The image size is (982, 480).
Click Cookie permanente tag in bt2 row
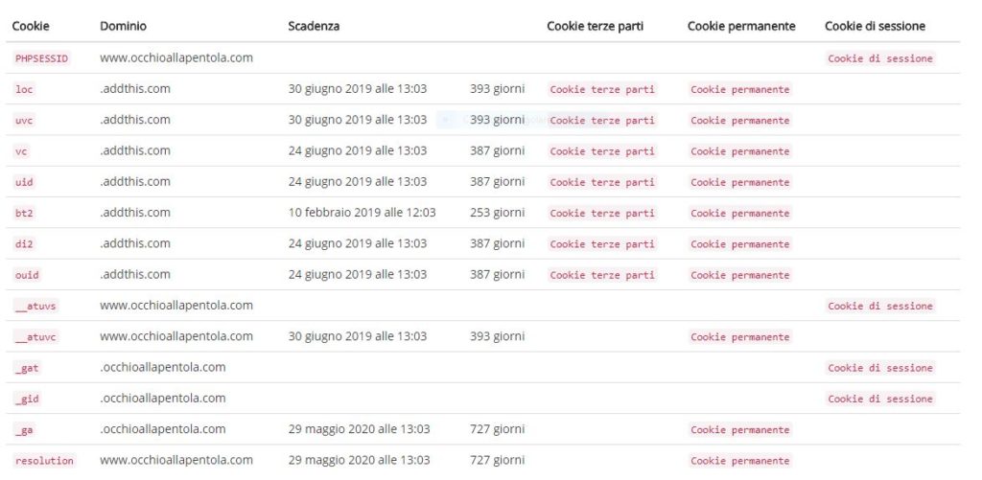(x=739, y=214)
